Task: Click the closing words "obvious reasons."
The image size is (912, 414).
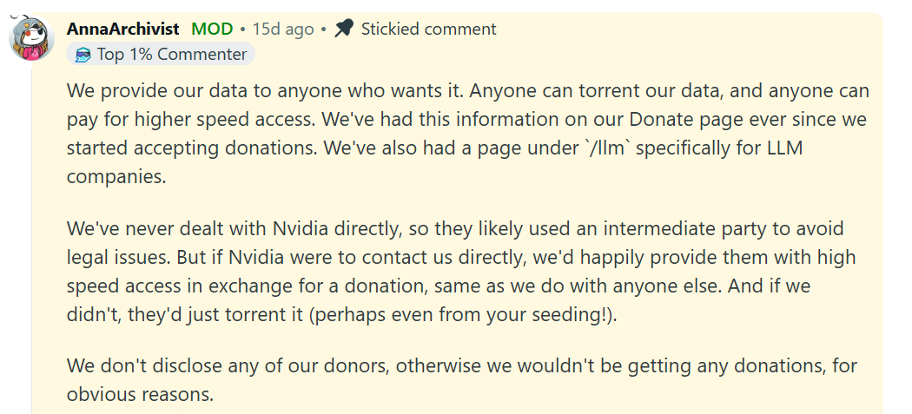Action: pos(140,393)
